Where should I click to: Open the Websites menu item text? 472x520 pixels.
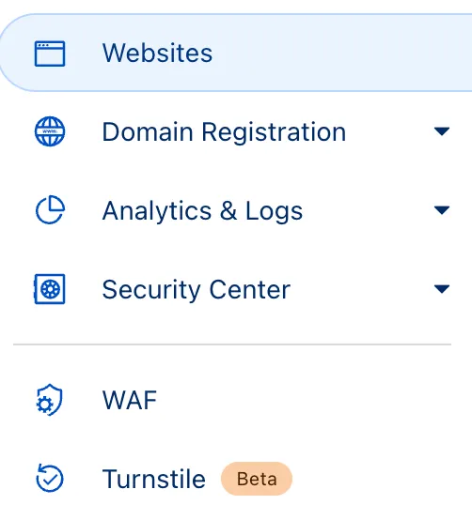click(157, 54)
